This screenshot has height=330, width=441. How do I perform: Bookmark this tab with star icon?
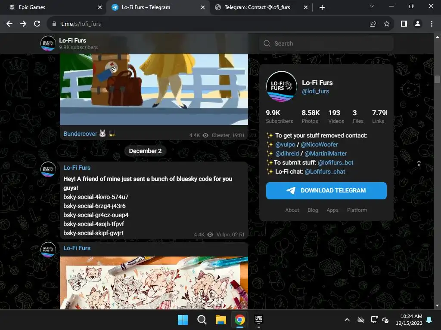[387, 24]
